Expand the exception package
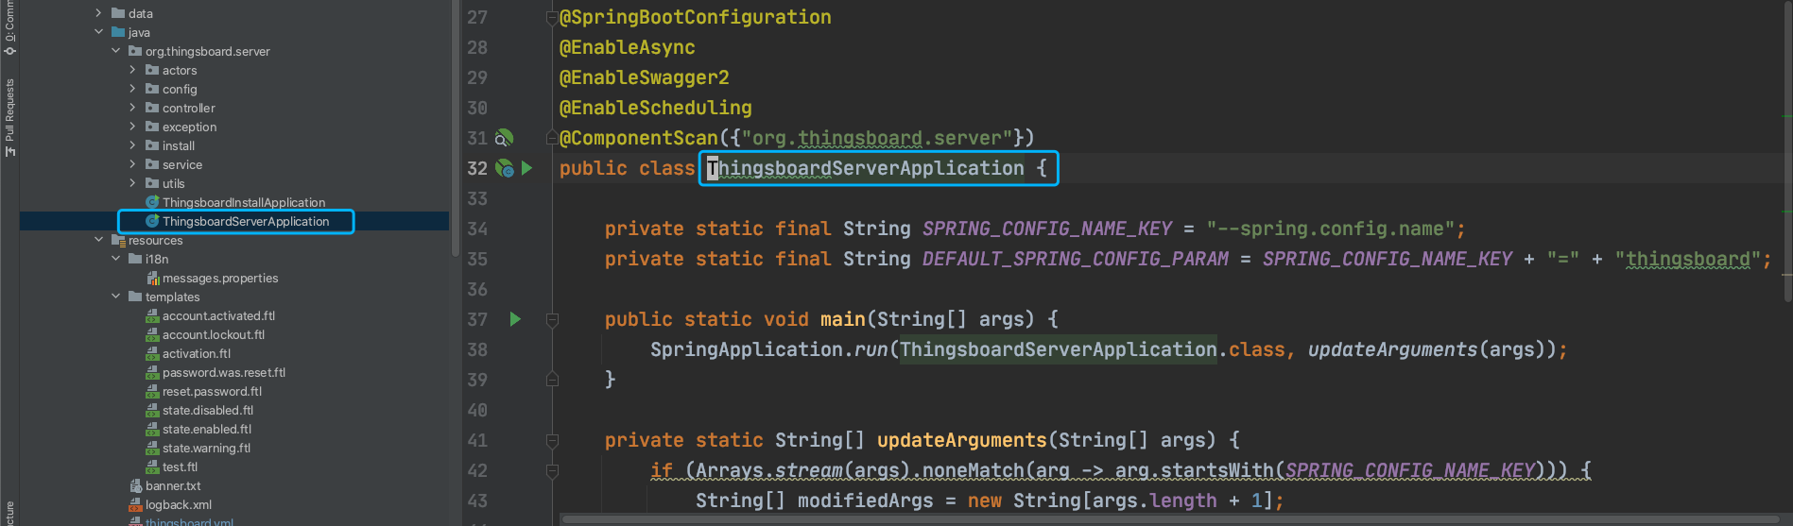Viewport: 1793px width, 526px height. click(x=132, y=127)
